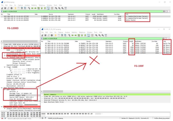Open Statistics menu in fgt1200d window
This screenshot has width=173, height=121.
click(34, 5)
